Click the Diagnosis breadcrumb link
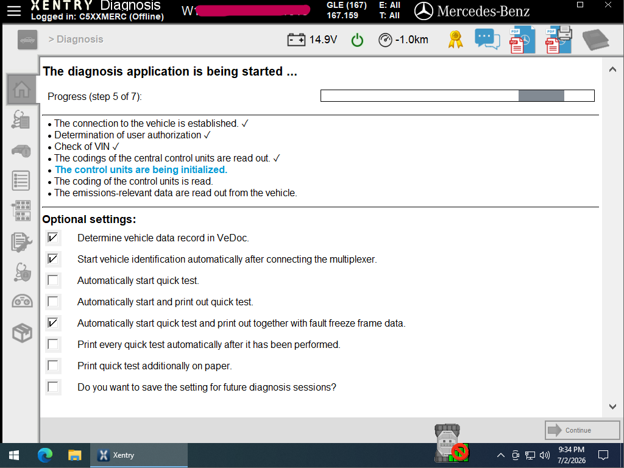Screen dimensions: 624x468 click(80, 40)
